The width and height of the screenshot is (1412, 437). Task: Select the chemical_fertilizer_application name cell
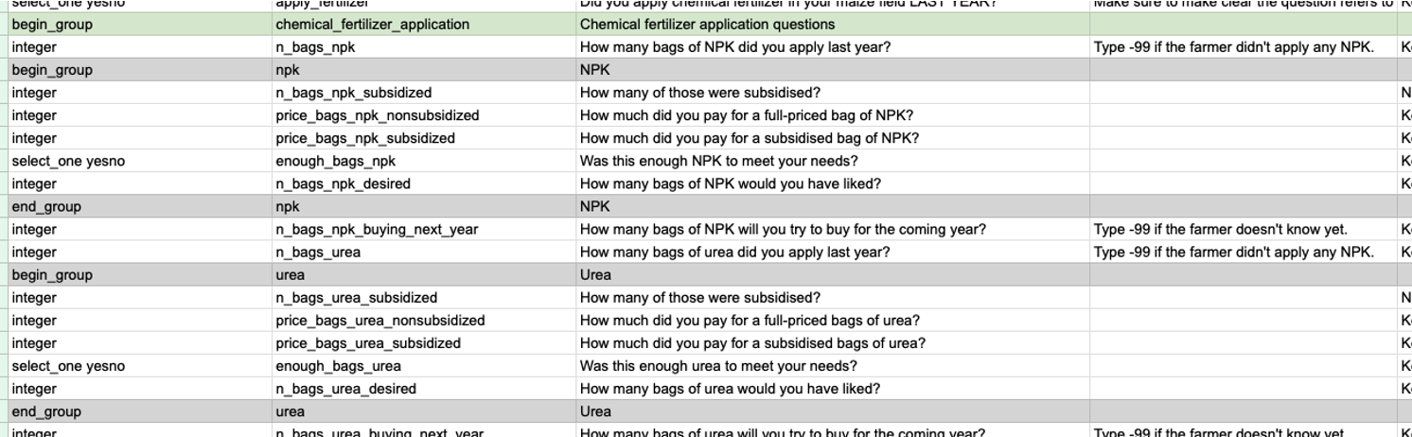pos(372,25)
